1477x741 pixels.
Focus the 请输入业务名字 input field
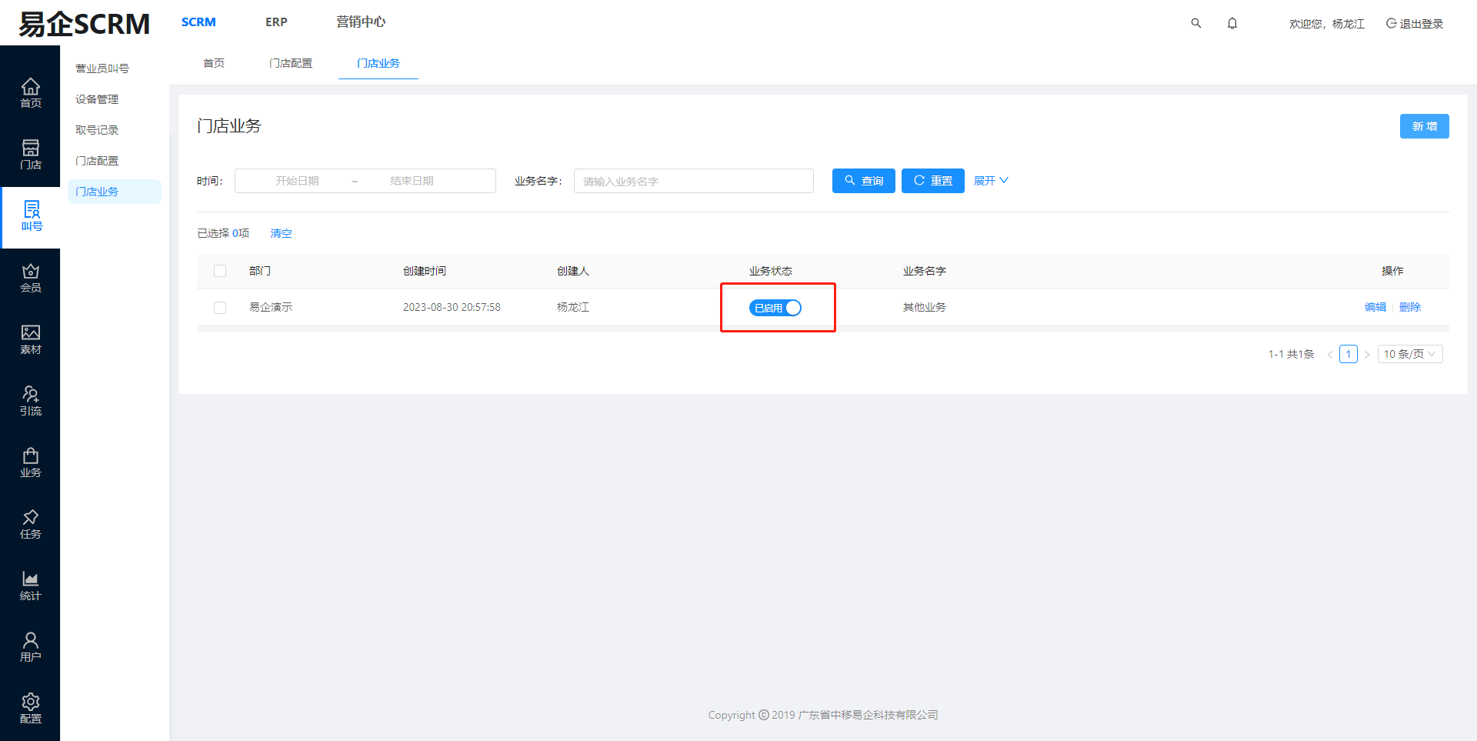694,181
